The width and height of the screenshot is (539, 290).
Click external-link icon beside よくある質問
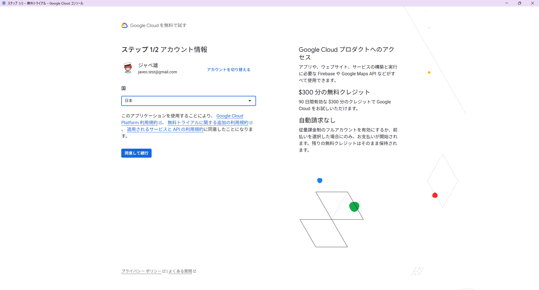(195, 271)
